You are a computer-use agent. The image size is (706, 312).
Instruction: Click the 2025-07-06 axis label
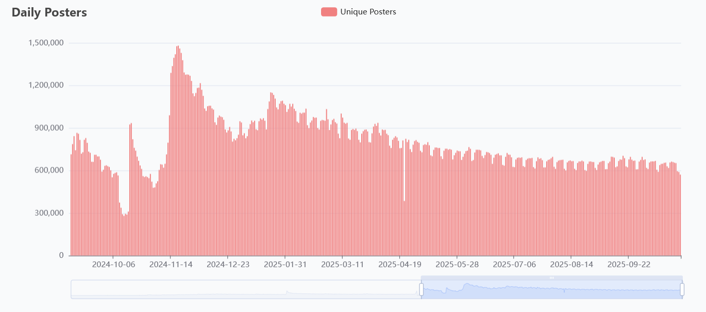[514, 265]
